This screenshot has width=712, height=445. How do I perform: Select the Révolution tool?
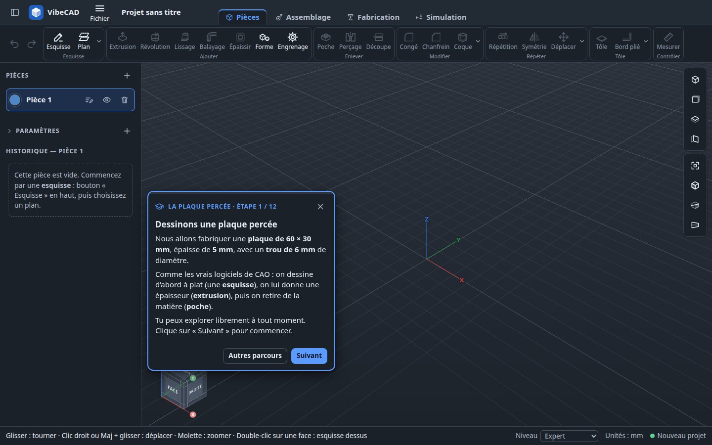pos(155,41)
